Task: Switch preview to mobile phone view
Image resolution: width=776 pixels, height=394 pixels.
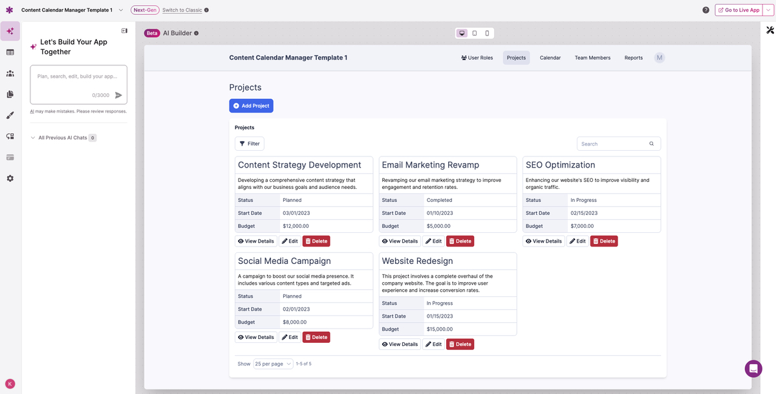Action: [487, 33]
